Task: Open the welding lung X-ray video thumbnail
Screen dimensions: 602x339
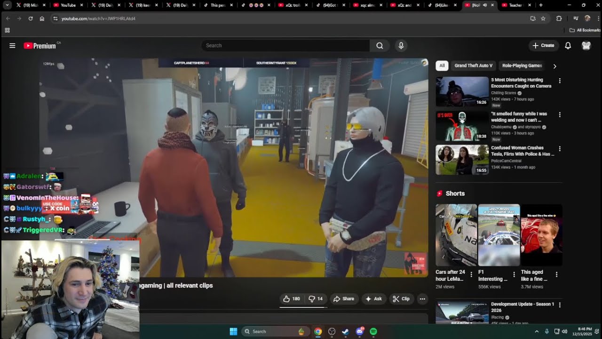Action: pos(462,126)
